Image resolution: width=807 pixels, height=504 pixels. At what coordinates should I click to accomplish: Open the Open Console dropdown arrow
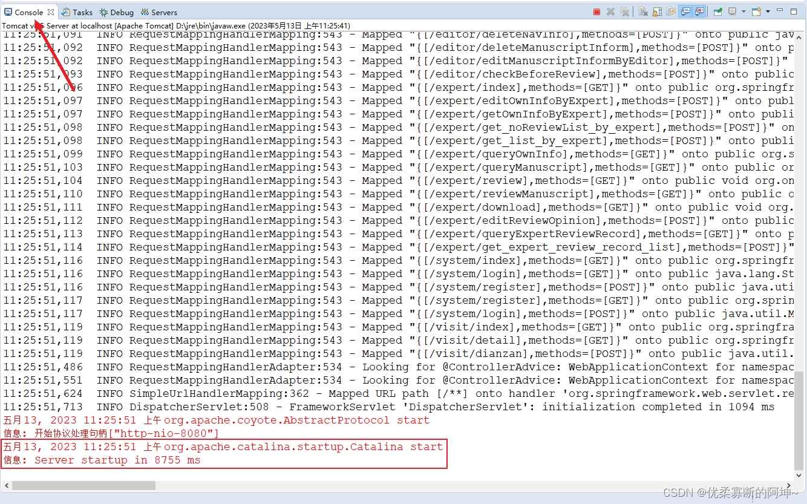pos(768,11)
